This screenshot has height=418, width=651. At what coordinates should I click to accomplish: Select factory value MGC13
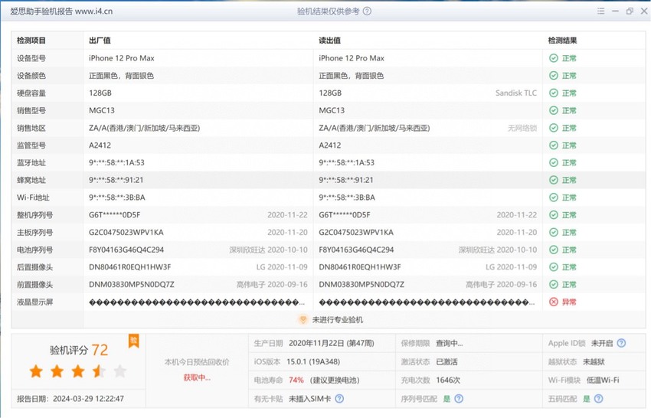pos(102,110)
